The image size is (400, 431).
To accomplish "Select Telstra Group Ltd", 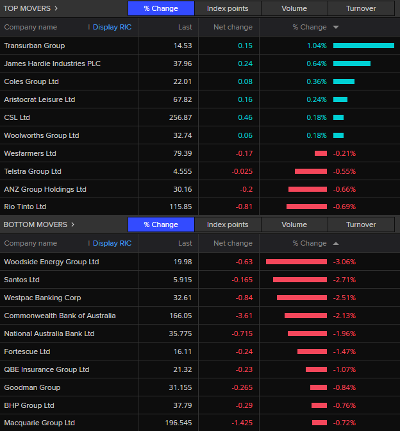I will 33,171.
